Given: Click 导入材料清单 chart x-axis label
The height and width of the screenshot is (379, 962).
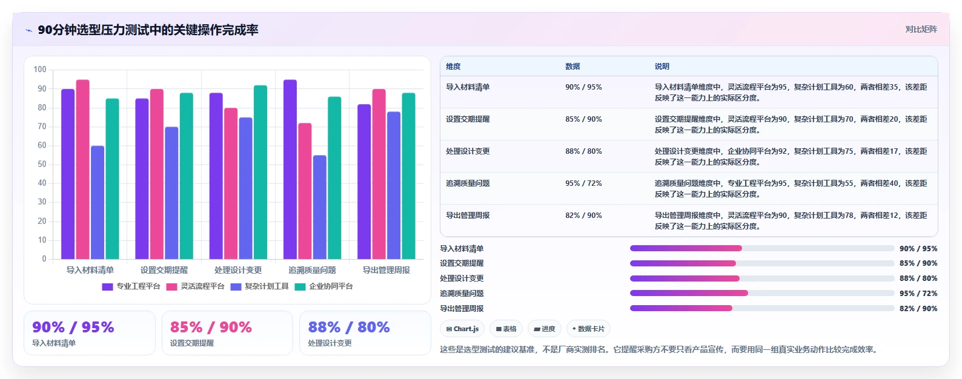Looking at the screenshot, I should [90, 270].
